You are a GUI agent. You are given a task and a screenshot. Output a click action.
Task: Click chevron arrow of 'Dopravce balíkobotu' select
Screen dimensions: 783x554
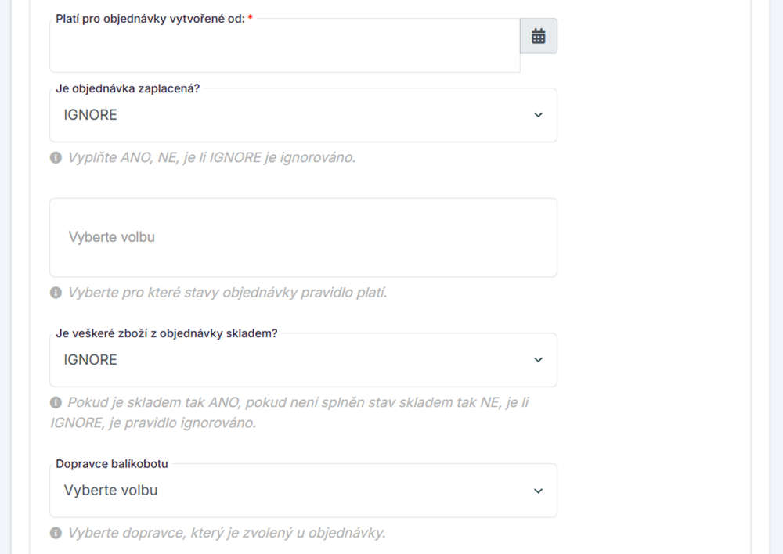(x=538, y=491)
